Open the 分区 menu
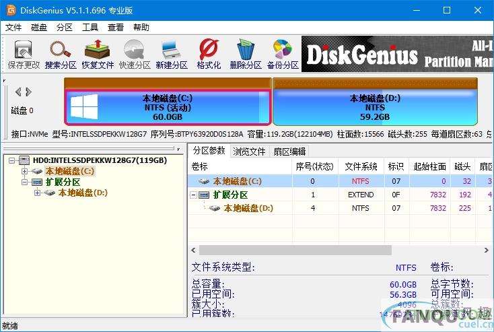This screenshot has height=332, width=494. click(65, 28)
